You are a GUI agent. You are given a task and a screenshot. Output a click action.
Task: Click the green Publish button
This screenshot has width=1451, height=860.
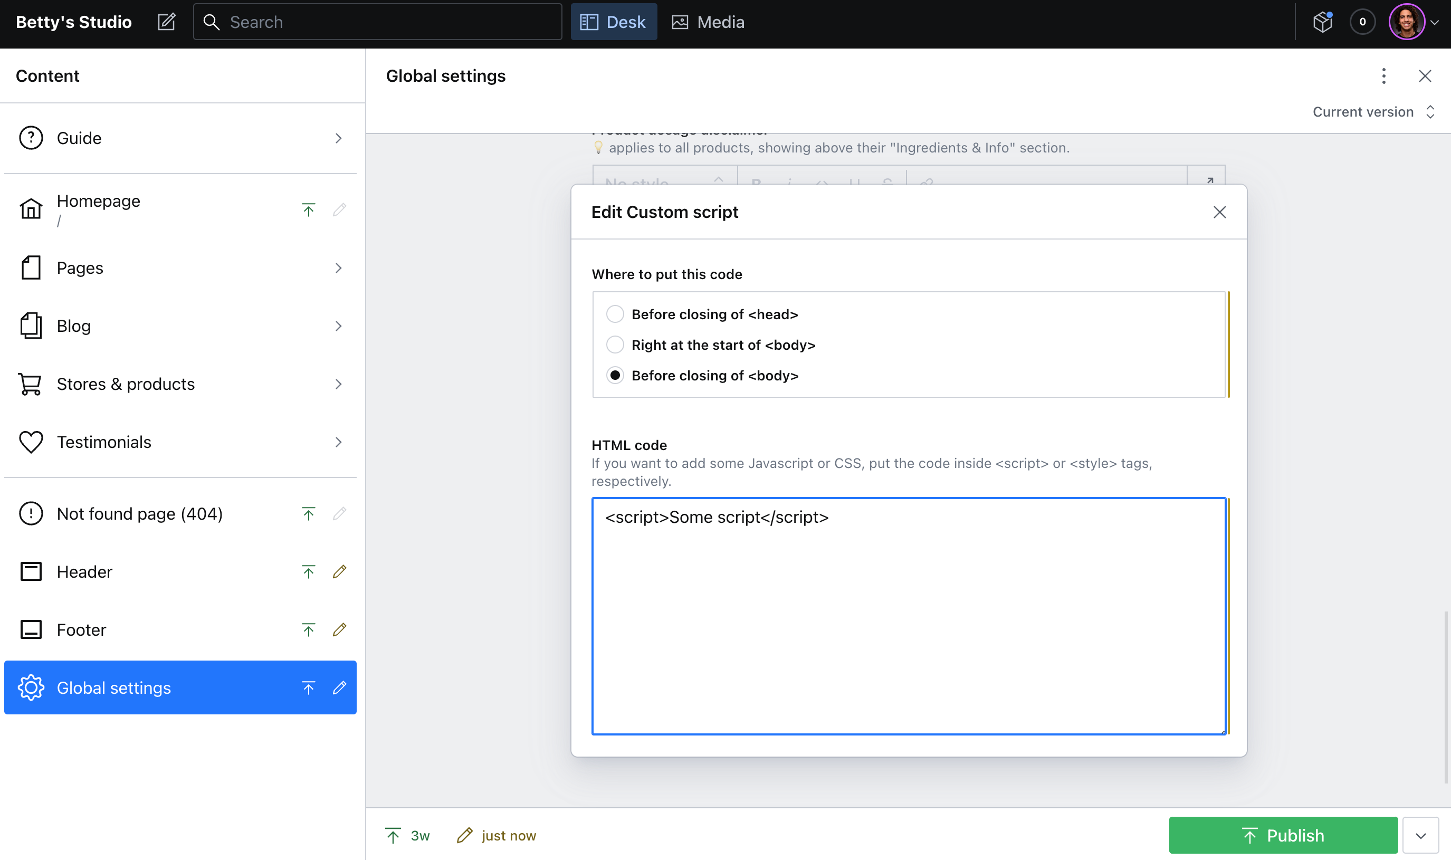click(1283, 835)
